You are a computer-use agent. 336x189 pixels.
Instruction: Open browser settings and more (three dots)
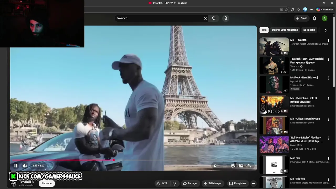pyautogui.click(x=311, y=9)
